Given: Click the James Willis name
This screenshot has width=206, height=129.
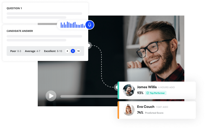Looking at the screenshot, I should [147, 87].
